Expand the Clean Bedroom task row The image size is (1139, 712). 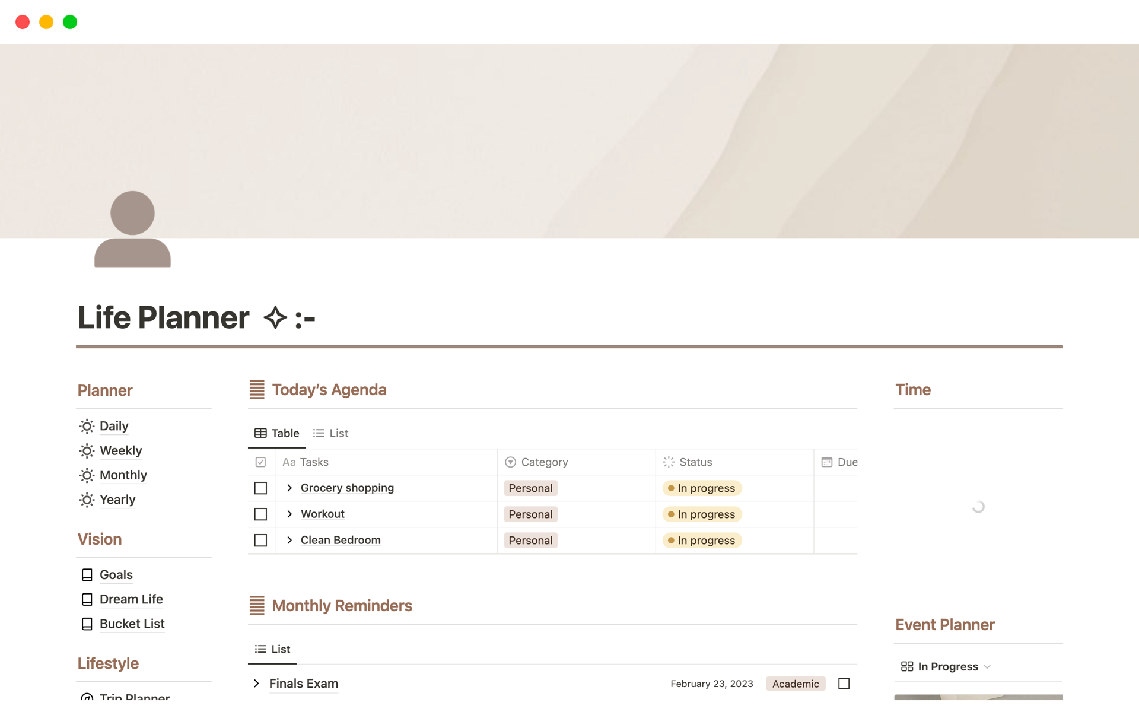pyautogui.click(x=289, y=541)
